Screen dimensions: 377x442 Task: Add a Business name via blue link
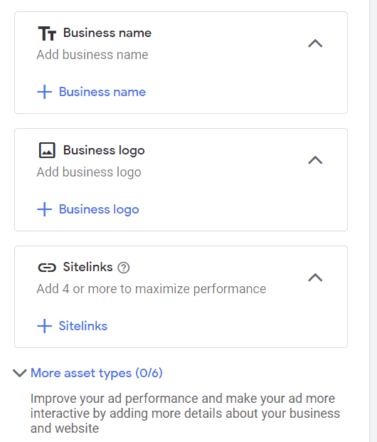tap(102, 92)
